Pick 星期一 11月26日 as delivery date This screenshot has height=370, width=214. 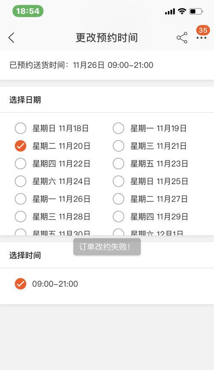point(21,199)
